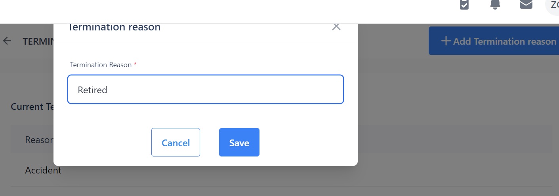Click the Termination Reason field label
559x196 pixels.
[101, 65]
